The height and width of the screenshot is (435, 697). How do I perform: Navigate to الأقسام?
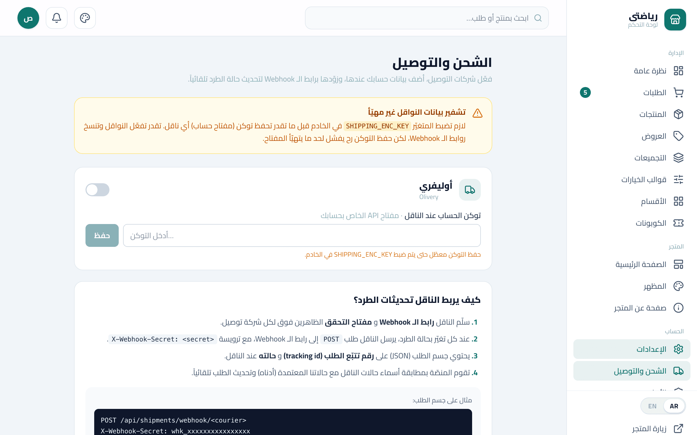tap(632, 201)
